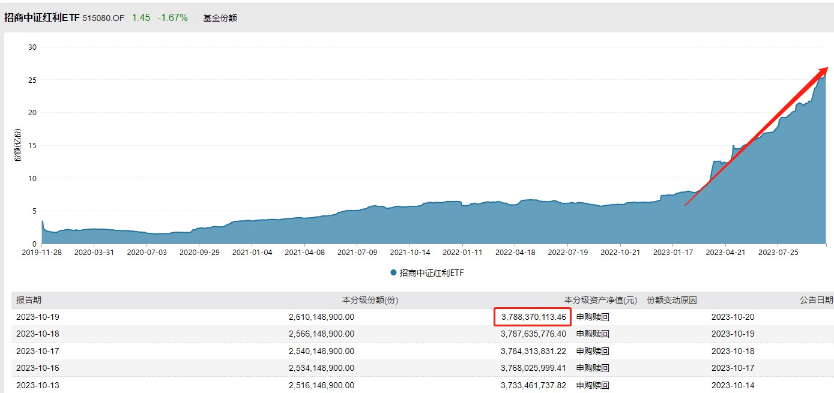The height and width of the screenshot is (393, 834).
Task: Click the change percent -1.67%
Action: [173, 18]
